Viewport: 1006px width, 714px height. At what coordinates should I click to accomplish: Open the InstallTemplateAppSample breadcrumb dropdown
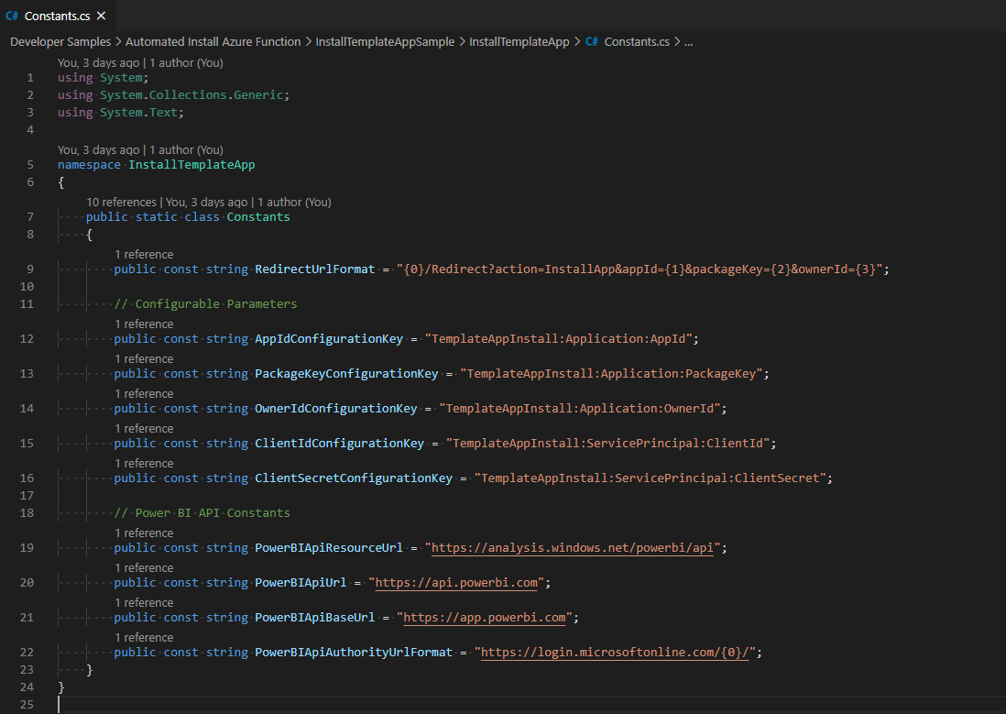[x=383, y=41]
